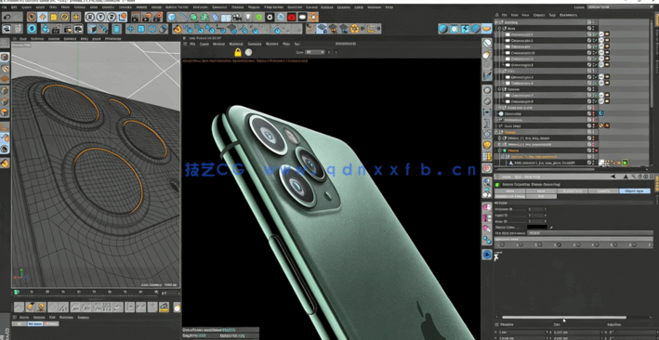Click the Floor grid environment icon

[226, 18]
